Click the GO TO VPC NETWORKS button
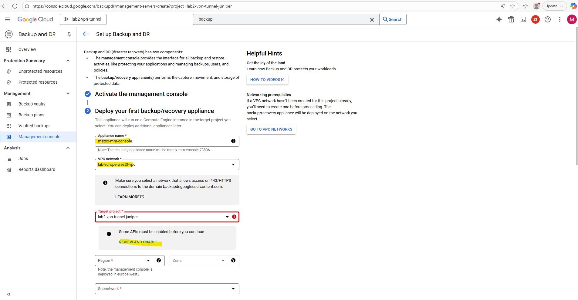Viewport: 578px width, 300px height. (x=271, y=129)
